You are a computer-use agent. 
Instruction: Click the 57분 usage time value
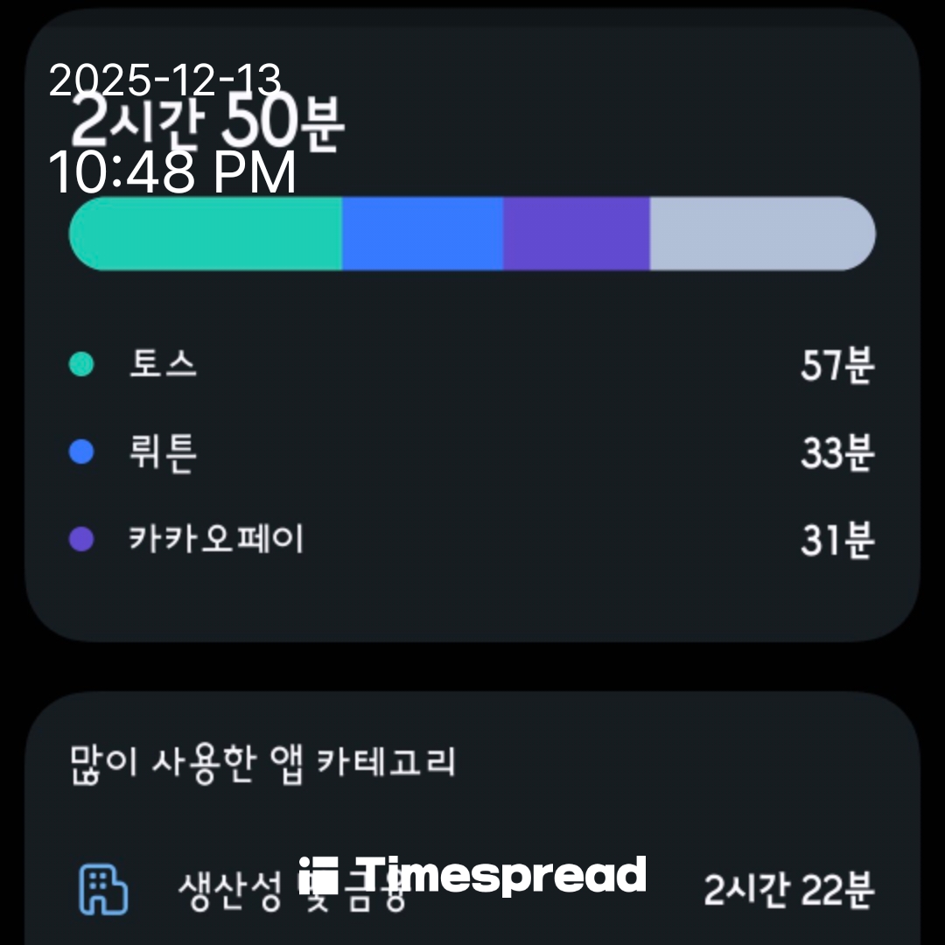tap(836, 365)
